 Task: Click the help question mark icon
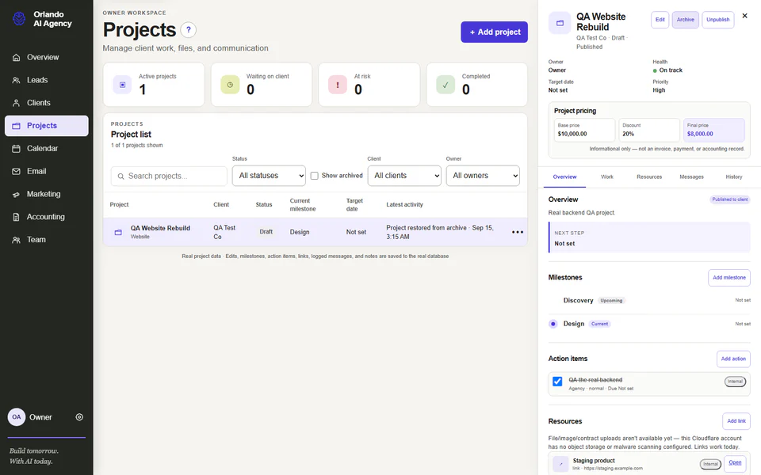(189, 29)
